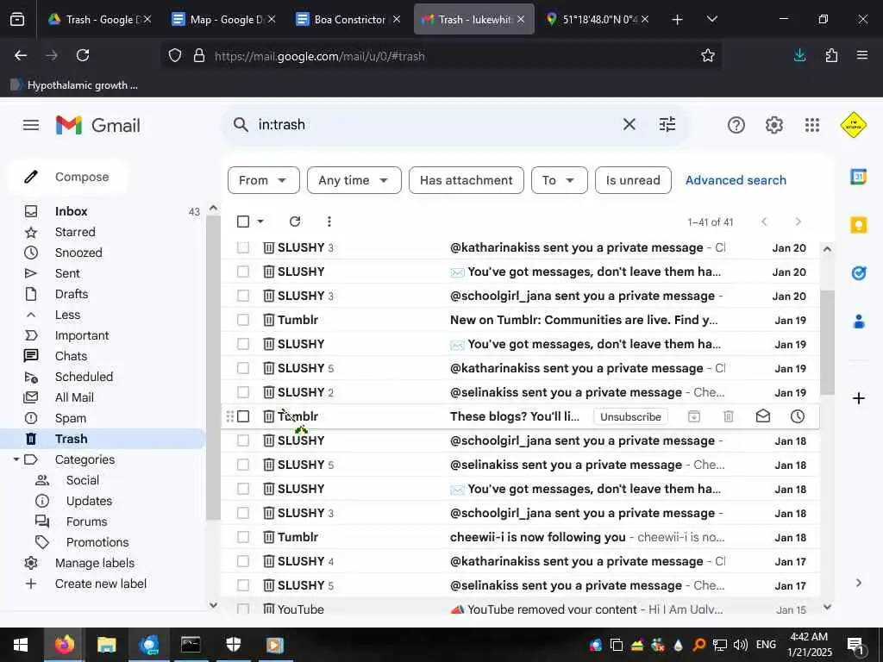Clear the in:trash search query
This screenshot has height=662, width=883.
point(629,124)
